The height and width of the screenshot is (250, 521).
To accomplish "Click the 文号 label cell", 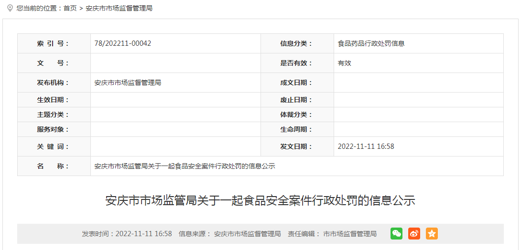I will (x=54, y=63).
